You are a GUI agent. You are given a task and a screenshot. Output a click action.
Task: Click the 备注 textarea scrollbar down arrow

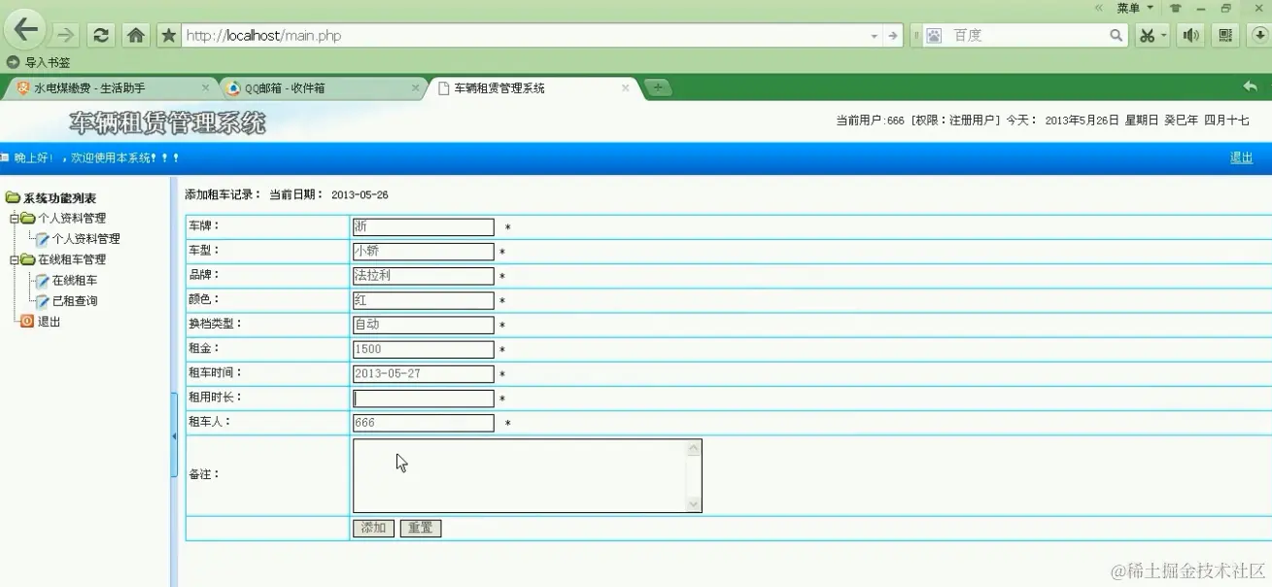coord(694,504)
